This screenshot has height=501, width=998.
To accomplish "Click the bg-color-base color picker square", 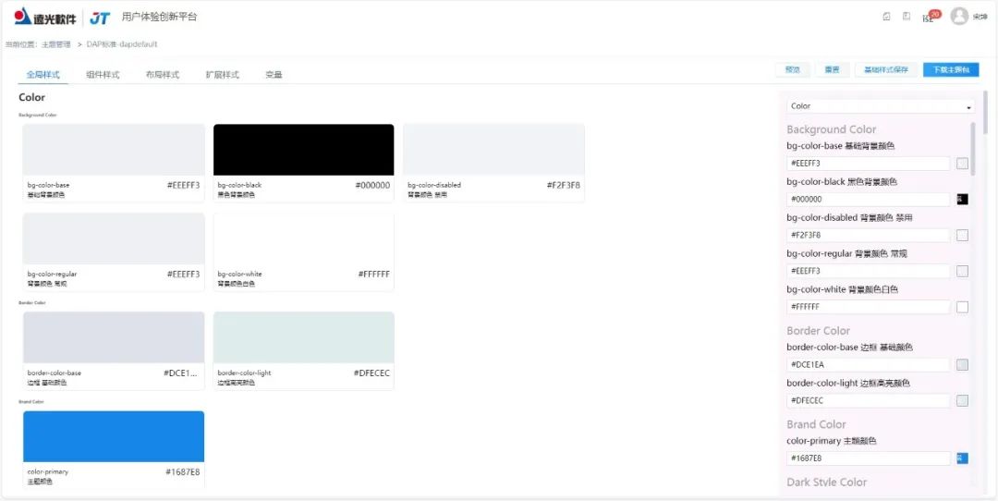I will click(962, 164).
